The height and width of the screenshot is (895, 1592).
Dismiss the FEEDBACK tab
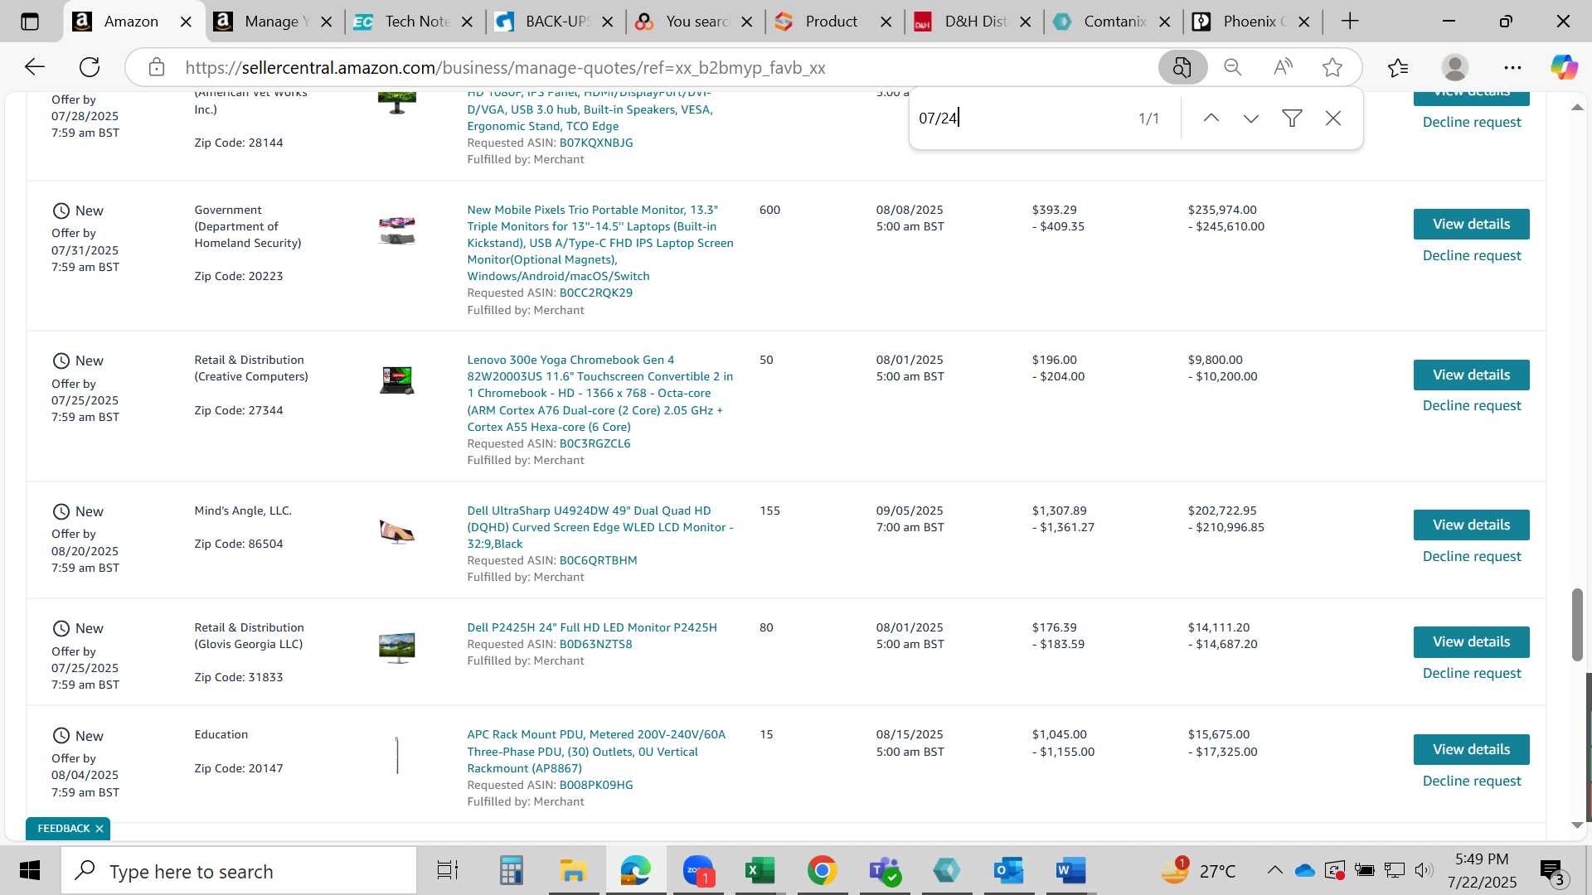[99, 829]
